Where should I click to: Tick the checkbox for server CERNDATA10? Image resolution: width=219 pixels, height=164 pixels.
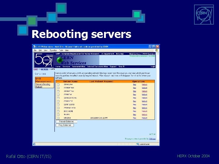(58, 88)
